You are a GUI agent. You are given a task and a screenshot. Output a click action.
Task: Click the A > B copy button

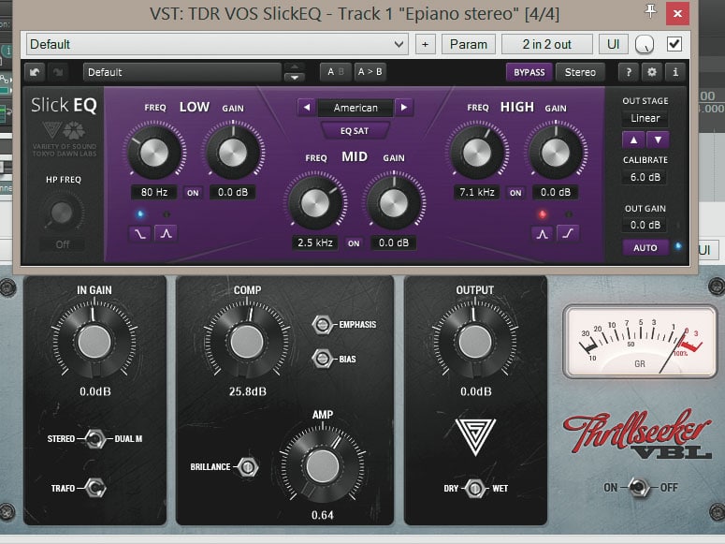(370, 72)
